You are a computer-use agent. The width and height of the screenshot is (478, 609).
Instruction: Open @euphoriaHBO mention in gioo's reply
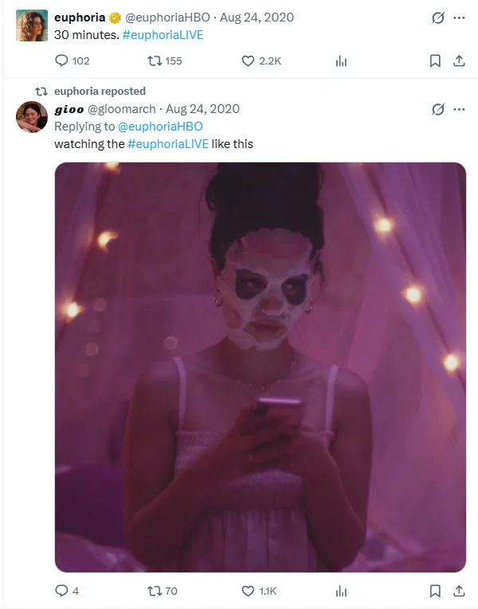click(160, 126)
